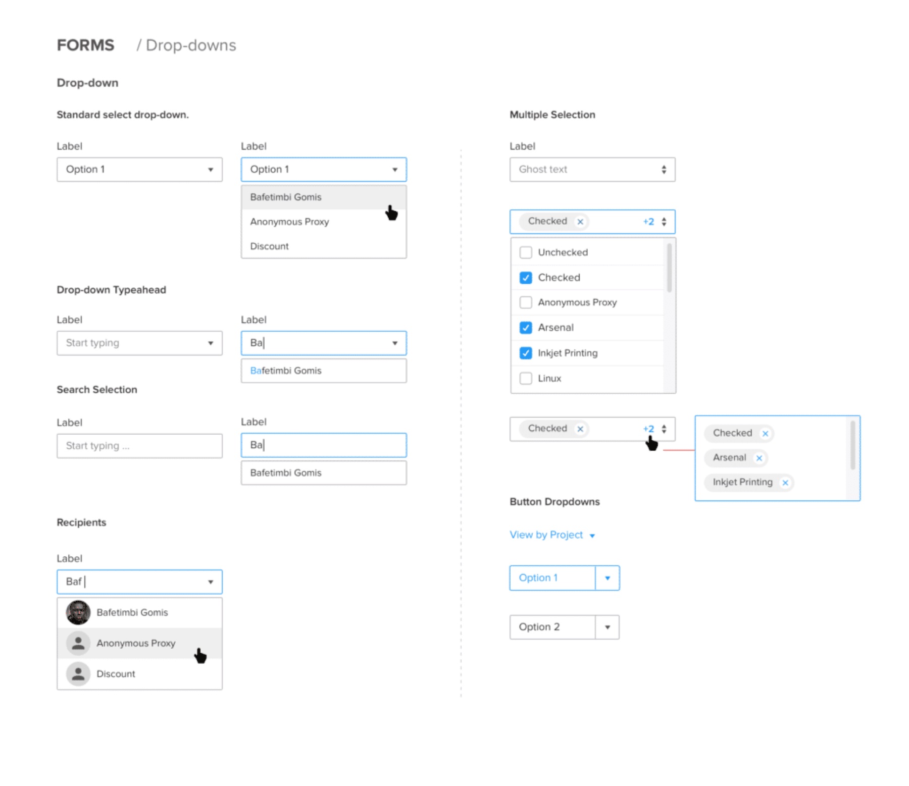Open the Start typing typeahead drop-down
This screenshot has width=909, height=786.
tap(139, 343)
